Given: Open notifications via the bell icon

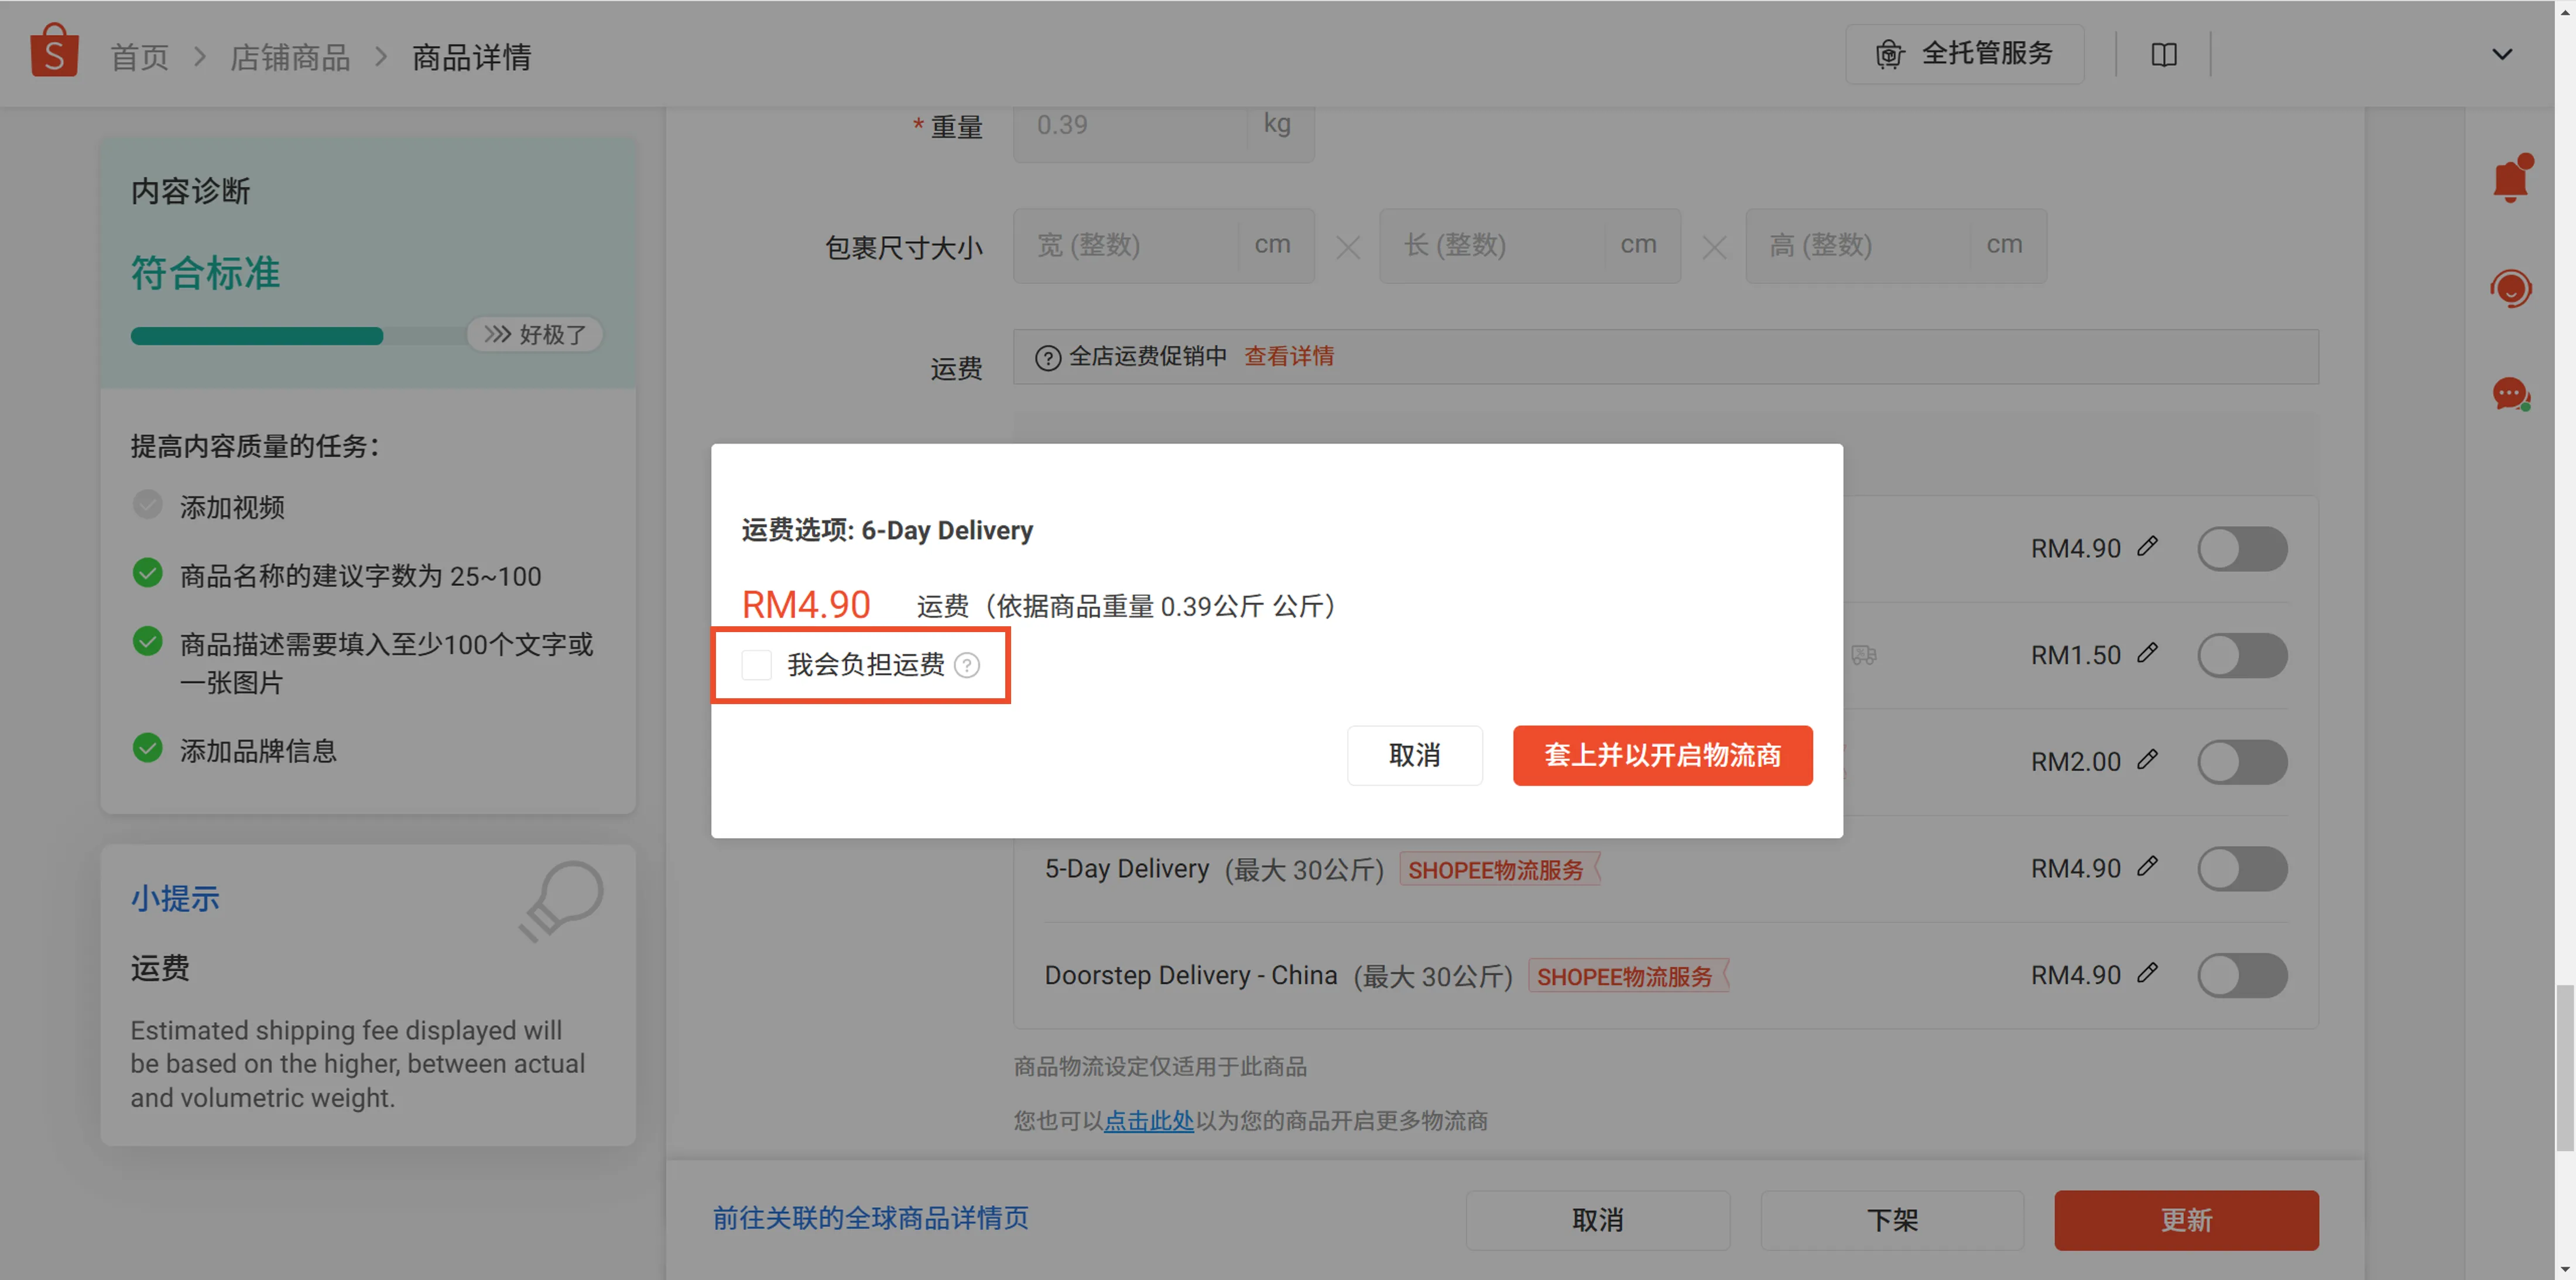Looking at the screenshot, I should click(2510, 178).
